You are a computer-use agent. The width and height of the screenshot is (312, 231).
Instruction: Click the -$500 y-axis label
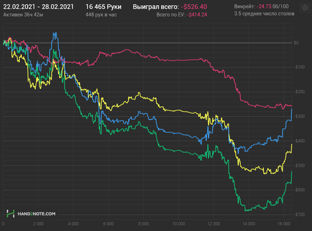pos(299,165)
